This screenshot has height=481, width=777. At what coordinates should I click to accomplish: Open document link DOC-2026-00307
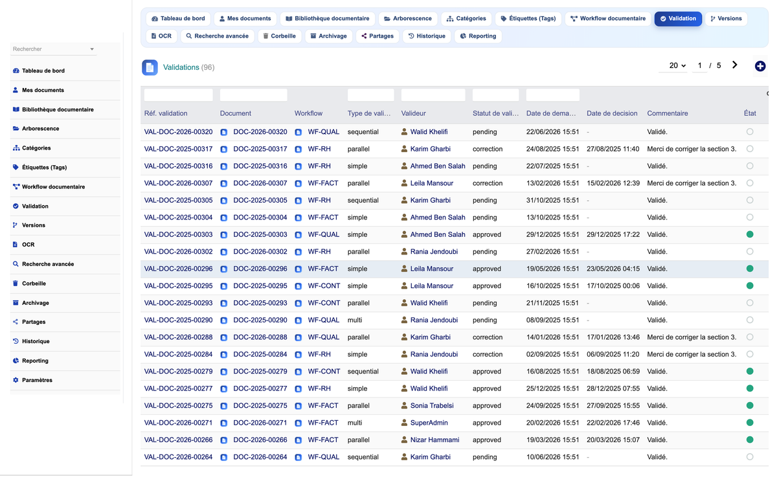coord(260,183)
